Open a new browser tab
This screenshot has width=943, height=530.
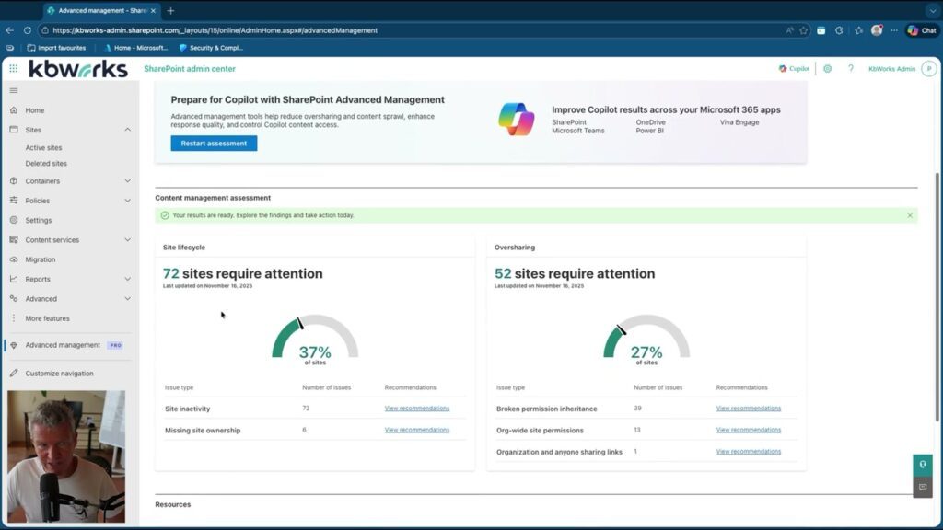[x=170, y=11]
